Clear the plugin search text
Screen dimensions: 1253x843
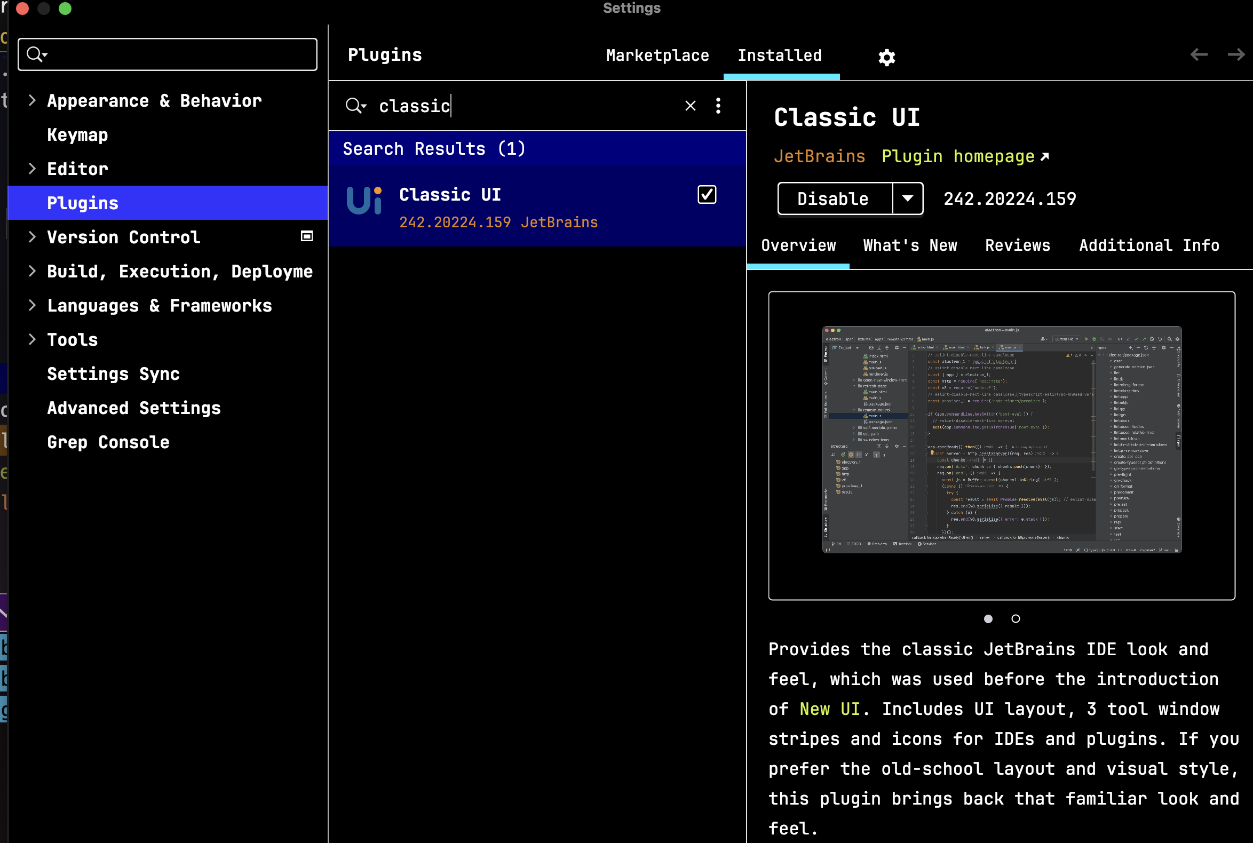(690, 106)
